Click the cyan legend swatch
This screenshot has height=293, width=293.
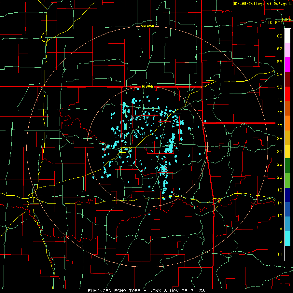point(287,238)
